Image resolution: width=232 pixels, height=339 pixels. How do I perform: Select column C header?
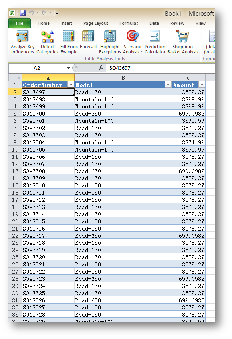[x=188, y=78]
